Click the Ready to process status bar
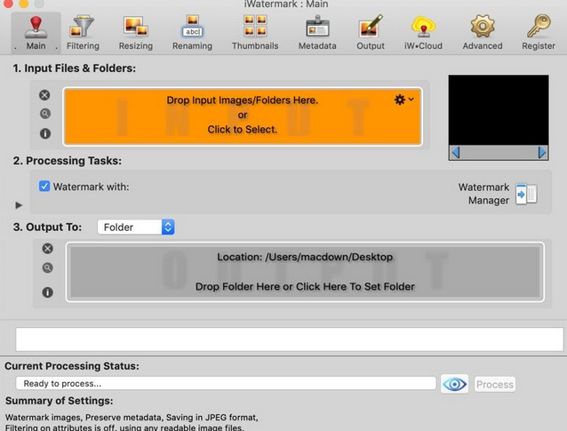567x431 pixels. (226, 383)
